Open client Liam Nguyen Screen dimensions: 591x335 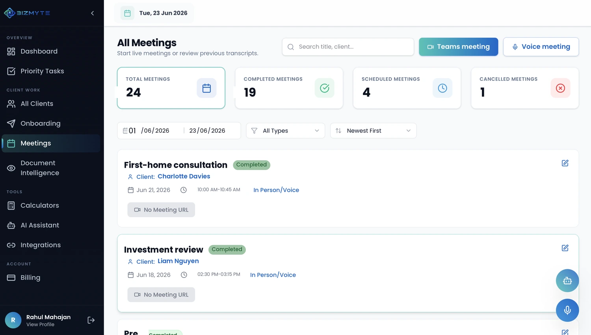(x=178, y=261)
